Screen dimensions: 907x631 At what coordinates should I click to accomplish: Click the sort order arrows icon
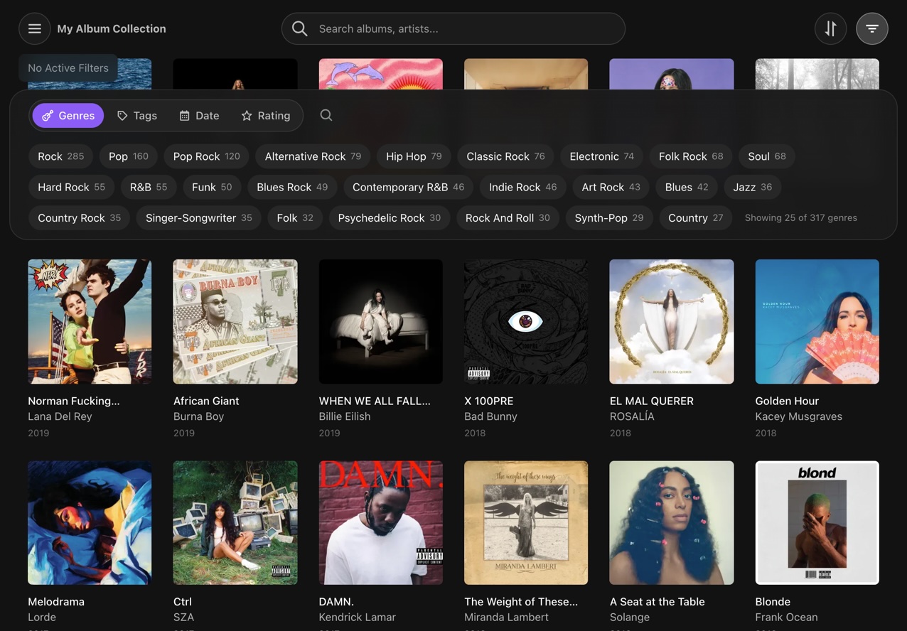pyautogui.click(x=830, y=29)
